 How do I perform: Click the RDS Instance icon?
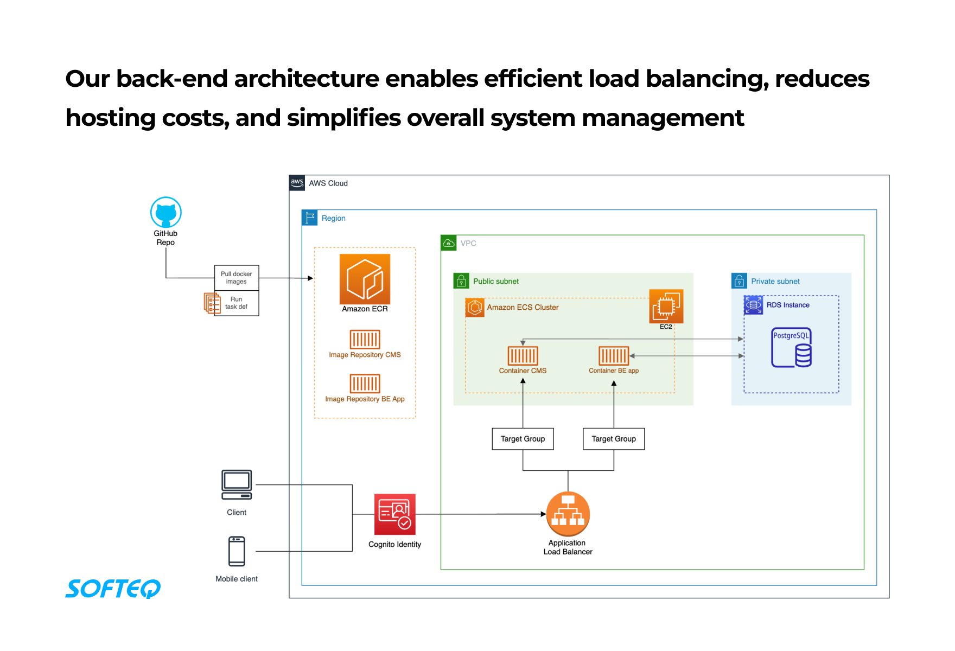pyautogui.click(x=753, y=305)
